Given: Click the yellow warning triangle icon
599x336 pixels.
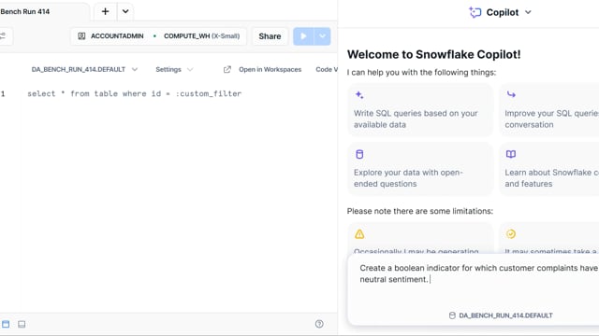Looking at the screenshot, I should pos(359,234).
